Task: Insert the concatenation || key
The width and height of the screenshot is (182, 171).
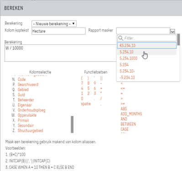Action: tap(101, 78)
